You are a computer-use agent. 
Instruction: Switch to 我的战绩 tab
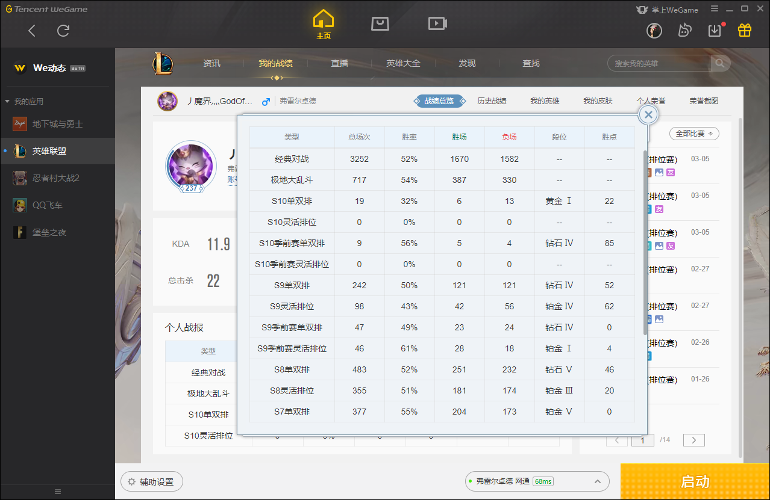click(275, 63)
